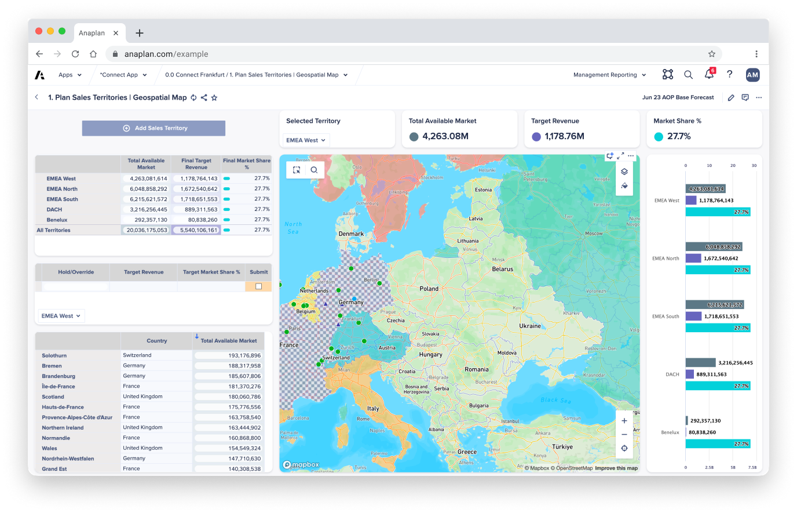The image size is (797, 513).
Task: Open the AM user avatar menu
Action: (x=752, y=75)
